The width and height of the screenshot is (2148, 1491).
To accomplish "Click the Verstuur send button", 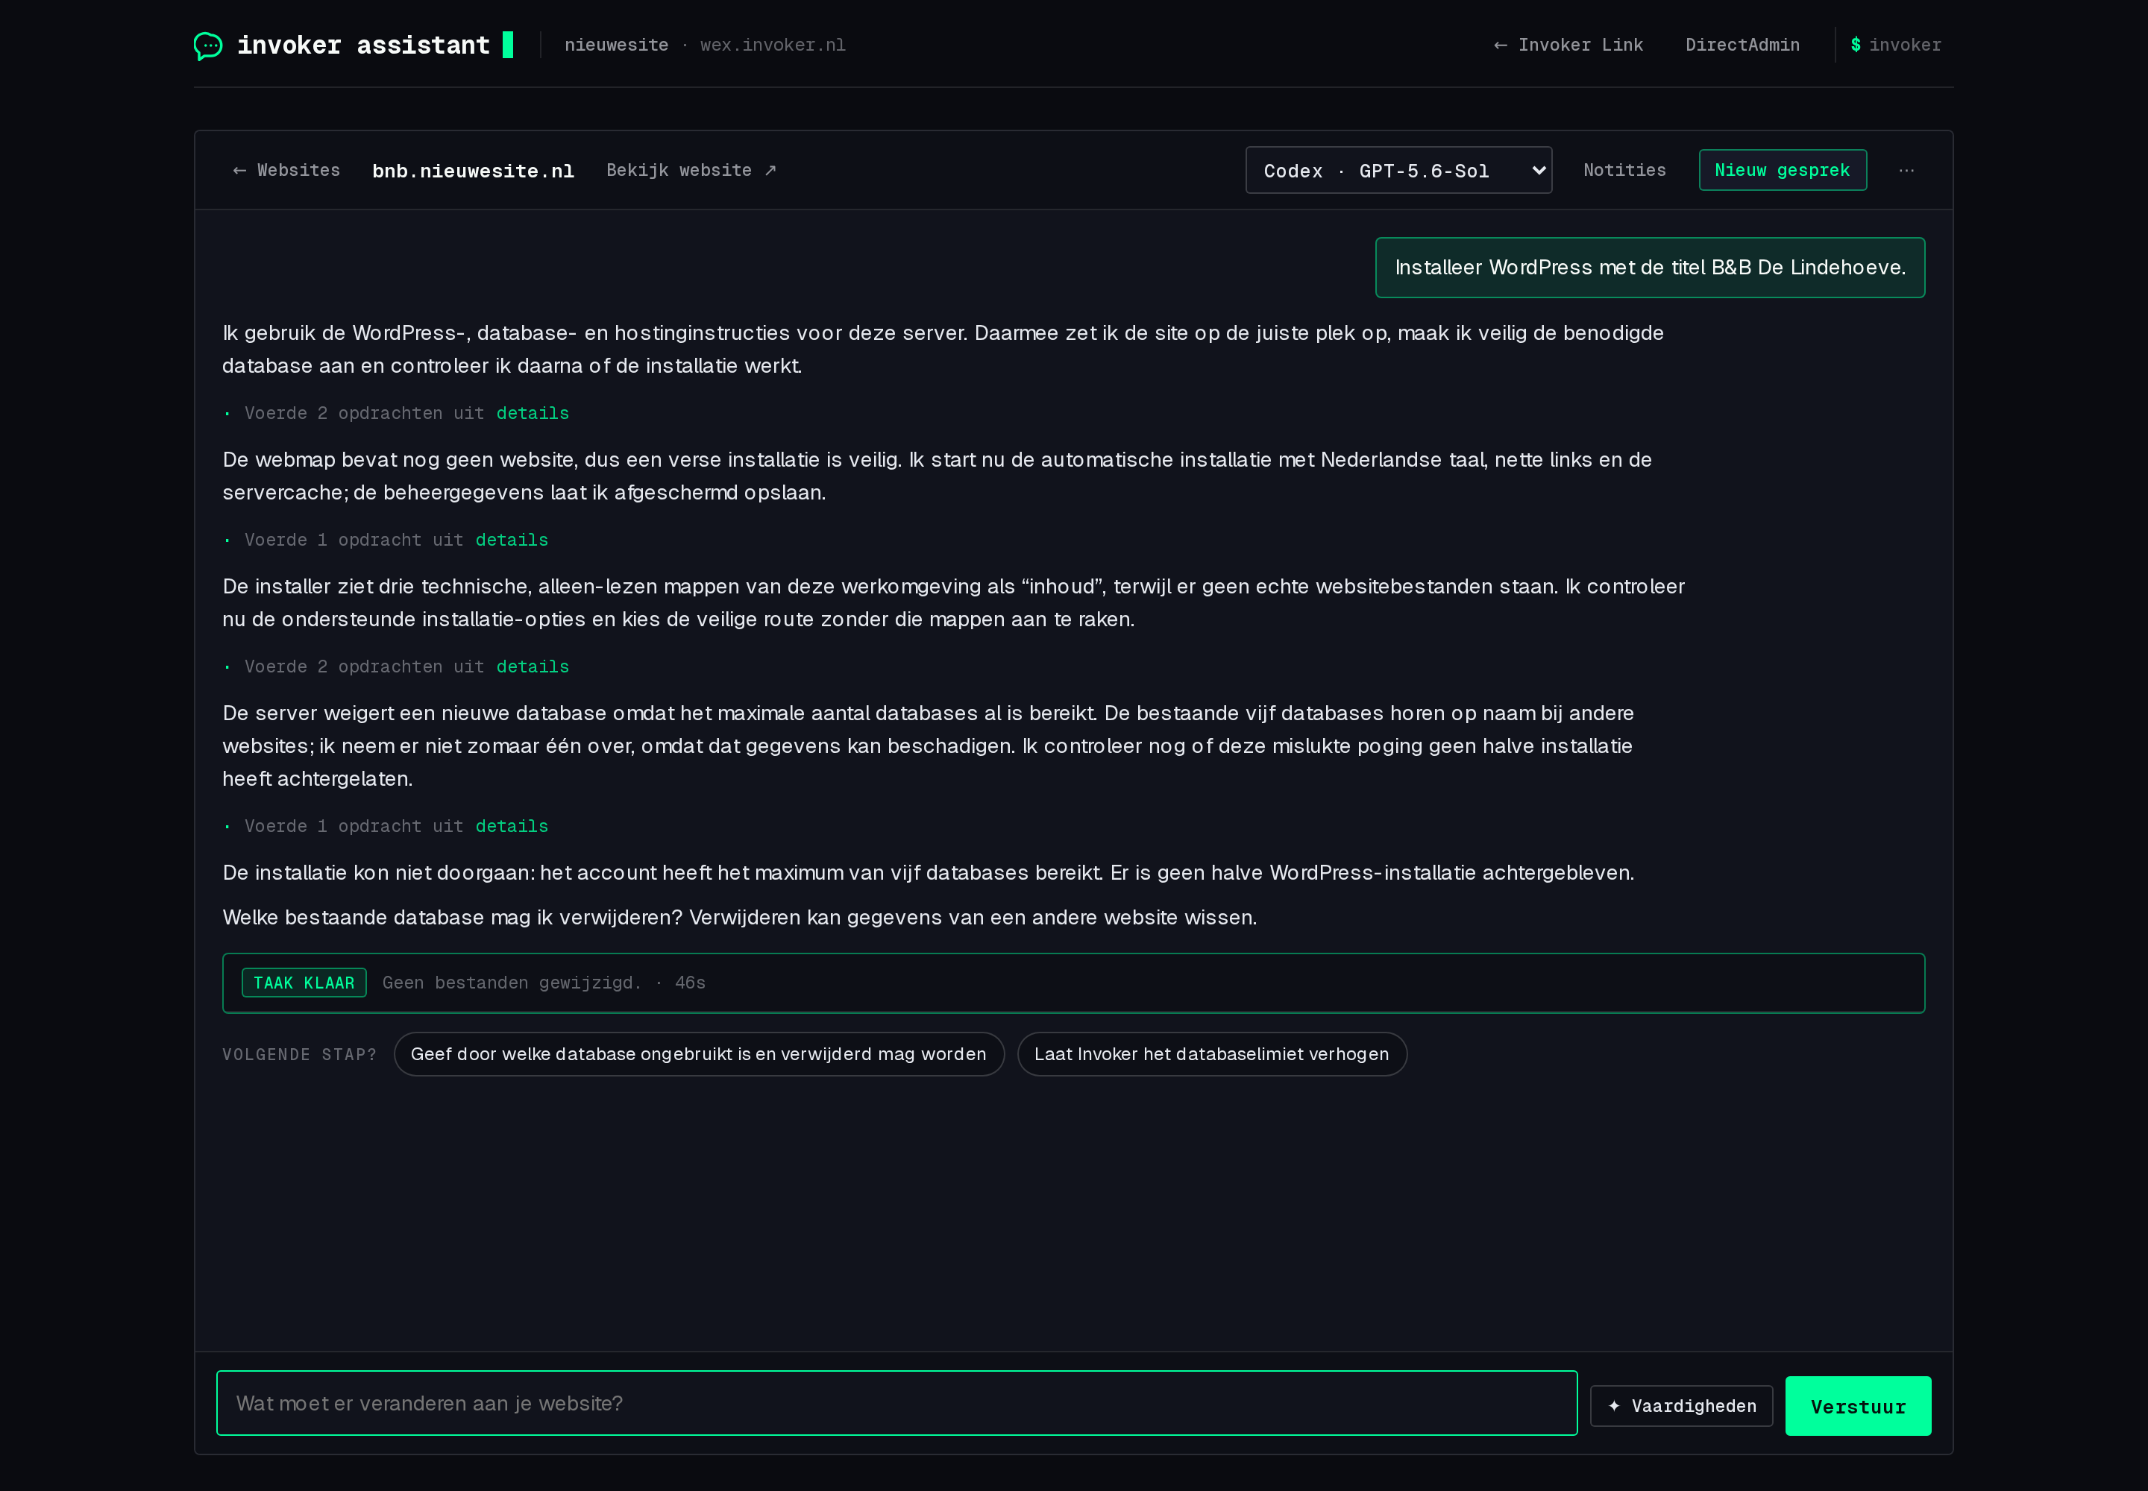I will click(1857, 1406).
